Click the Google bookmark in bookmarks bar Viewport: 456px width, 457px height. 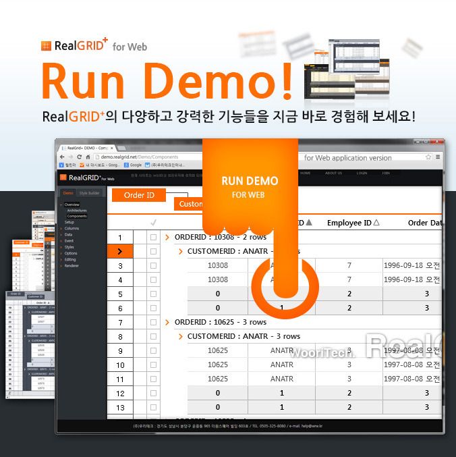133,165
